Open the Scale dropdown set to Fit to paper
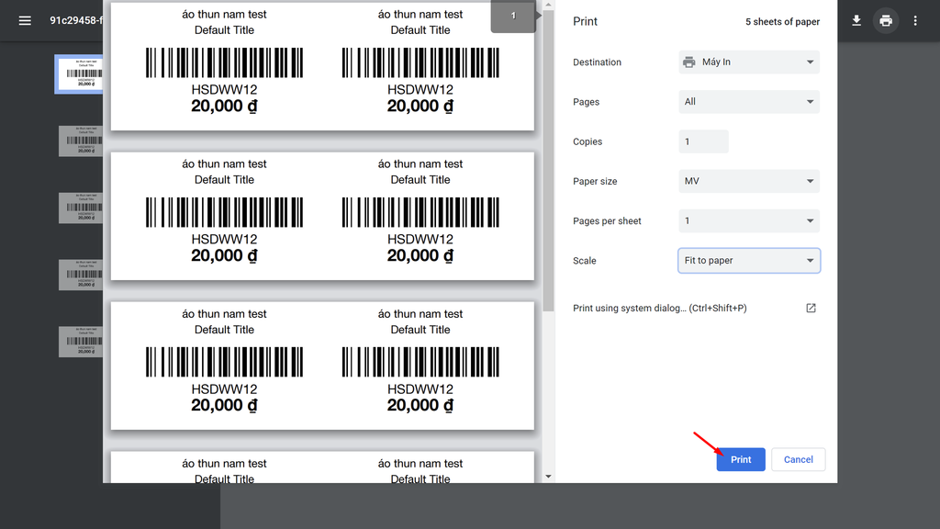 [749, 261]
